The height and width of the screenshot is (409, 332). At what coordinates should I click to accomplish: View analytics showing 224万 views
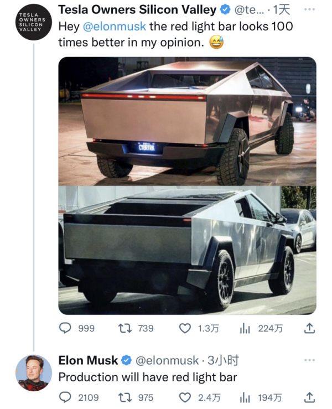[x=245, y=328]
